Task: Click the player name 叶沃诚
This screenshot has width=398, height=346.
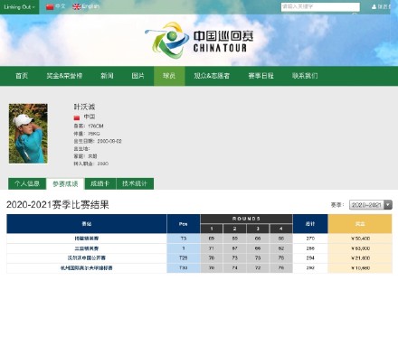Action: [x=84, y=107]
